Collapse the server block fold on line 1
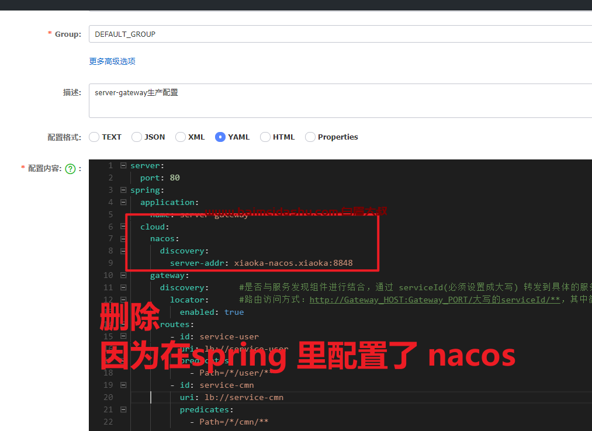 tap(123, 165)
